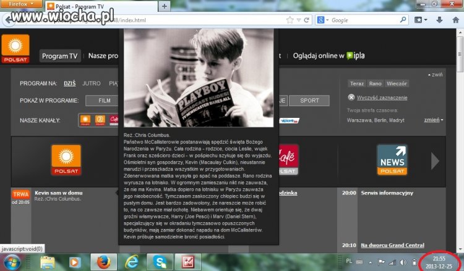Image resolution: width=464 pixels, height=271 pixels.
Task: Click the Wyczyść zaznaczenie link
Action: click(382, 98)
